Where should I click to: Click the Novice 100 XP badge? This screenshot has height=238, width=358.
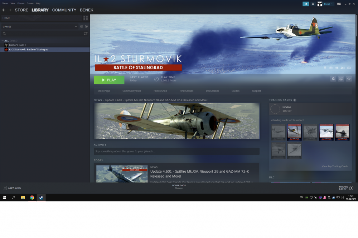coord(310,109)
